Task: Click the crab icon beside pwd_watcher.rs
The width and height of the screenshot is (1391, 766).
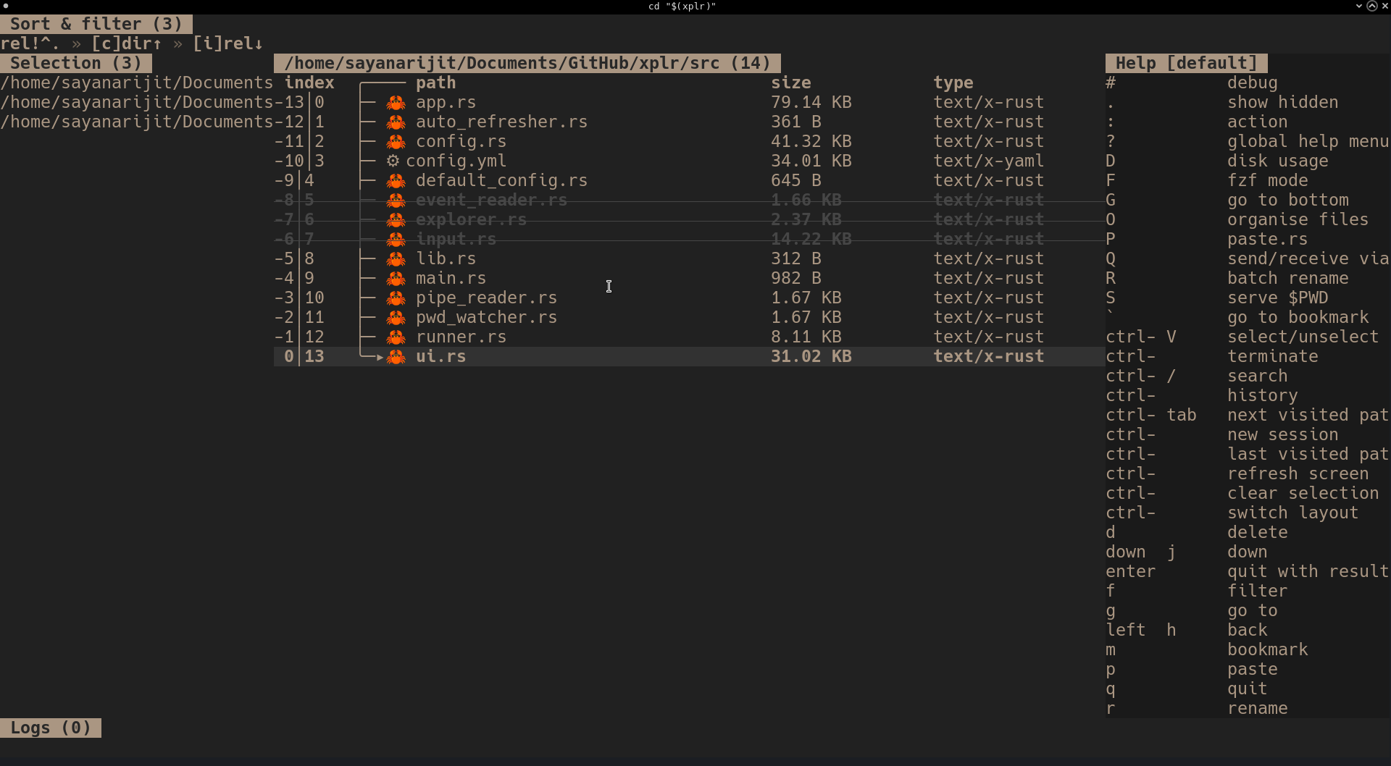Action: coord(396,317)
